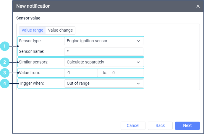The height and width of the screenshot is (134, 204).
Task: Select the 'to' value field containing 0
Action: point(126,73)
